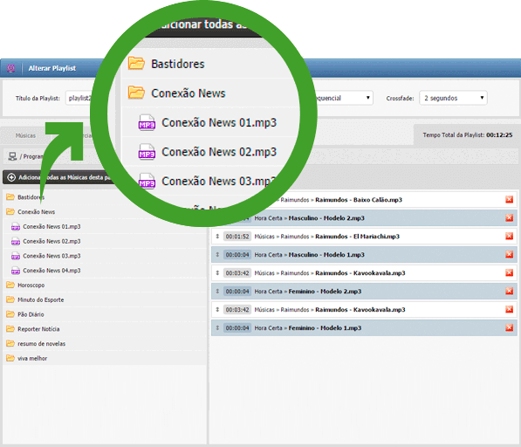521x447 pixels.
Task: Click reorder arrows on Feminino - Modelo 1.mp3
Action: 217,327
